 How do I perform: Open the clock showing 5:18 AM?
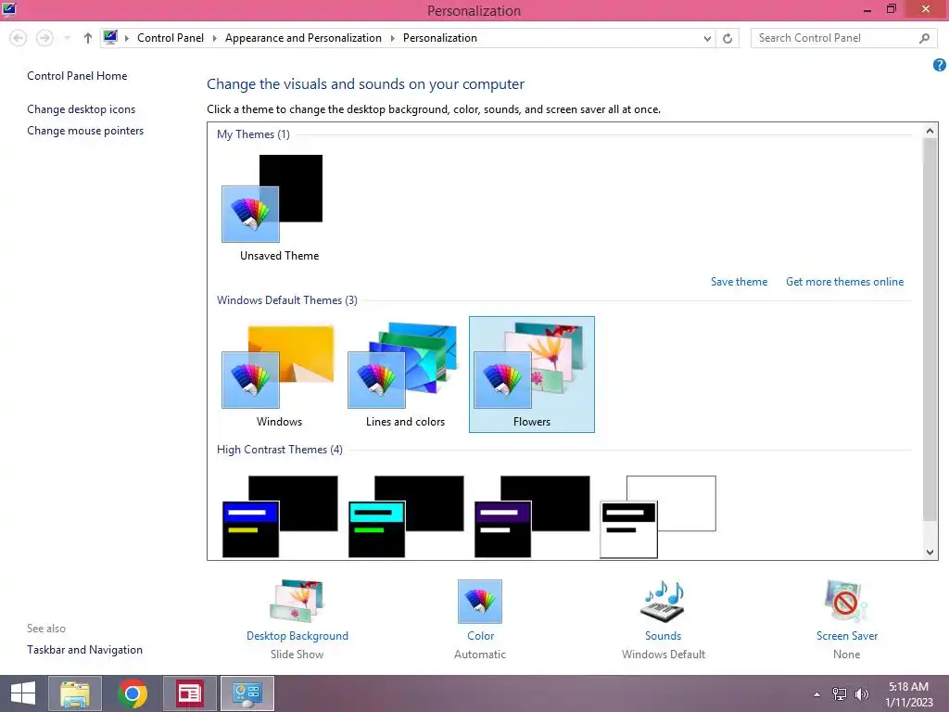pos(908,694)
